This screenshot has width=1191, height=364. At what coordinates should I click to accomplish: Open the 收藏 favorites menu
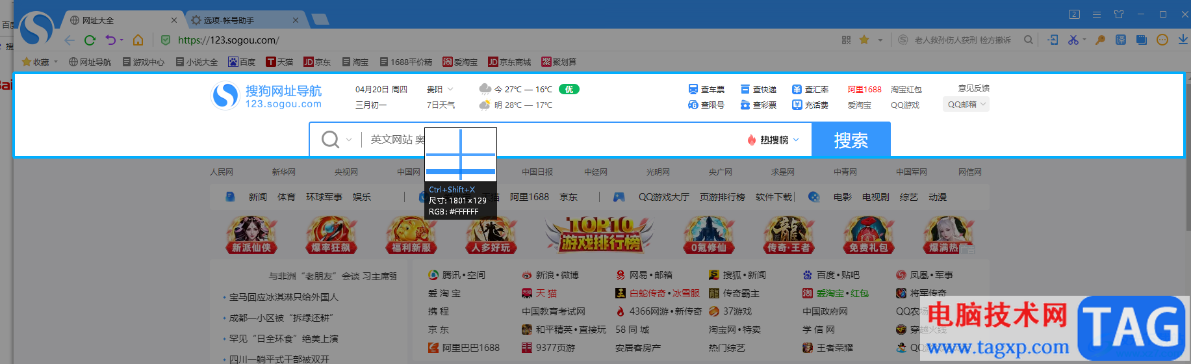(x=40, y=62)
